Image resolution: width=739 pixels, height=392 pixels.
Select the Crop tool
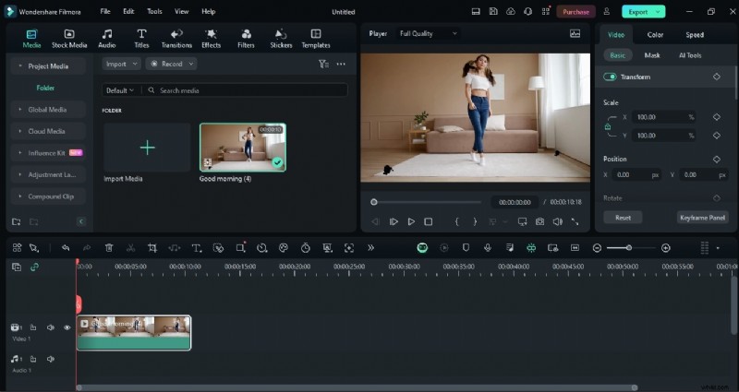coord(152,248)
